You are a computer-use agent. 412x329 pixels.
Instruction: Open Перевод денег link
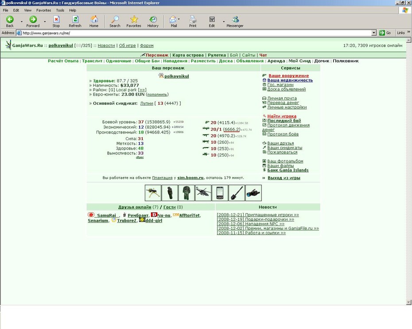pyautogui.click(x=283, y=103)
